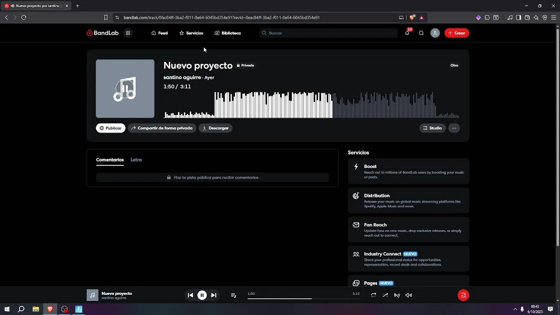Click the Nuevo proyecto browser tab
560x315 pixels.
[36, 6]
